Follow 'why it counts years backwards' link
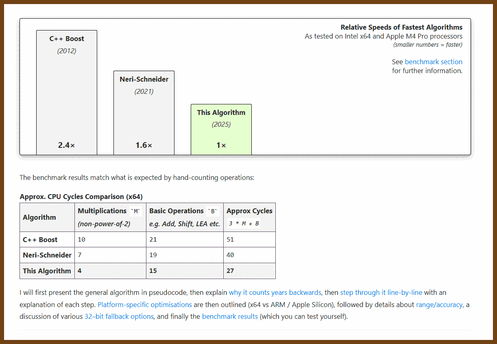The height and width of the screenshot is (344, 497). 275,292
